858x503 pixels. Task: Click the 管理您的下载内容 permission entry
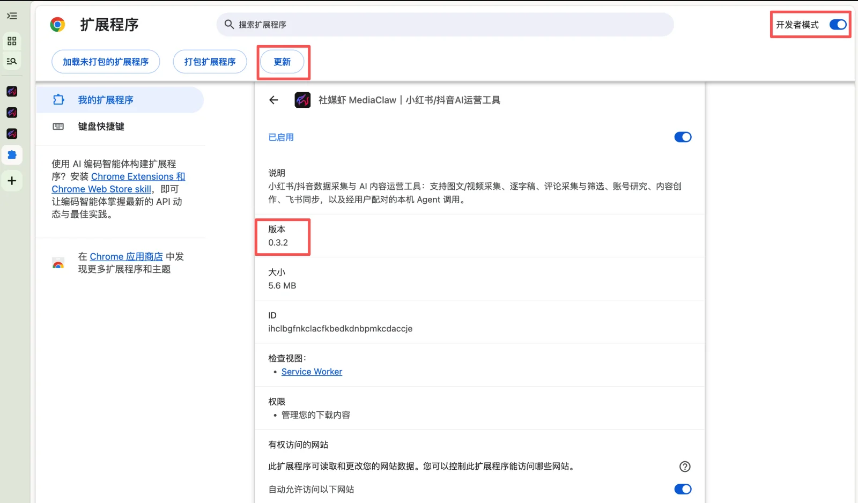pos(316,415)
